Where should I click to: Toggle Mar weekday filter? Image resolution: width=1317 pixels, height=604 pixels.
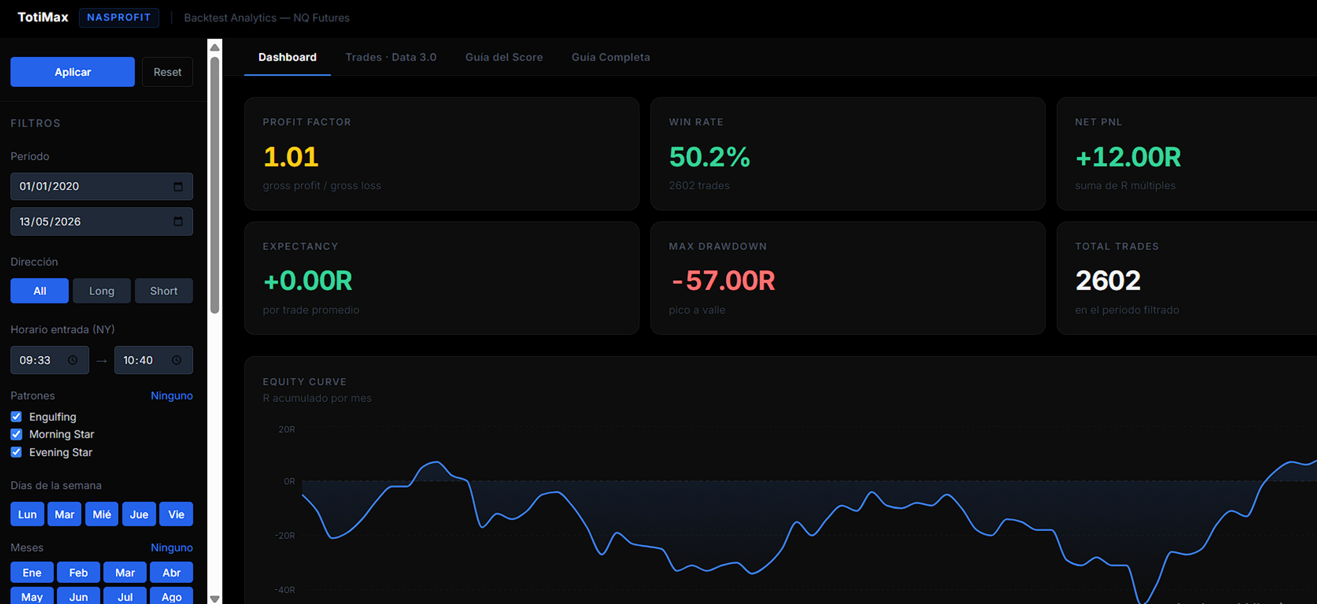(64, 514)
